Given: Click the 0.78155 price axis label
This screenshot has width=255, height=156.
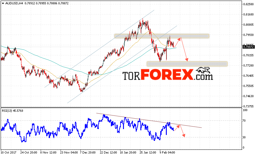Looking at the screenshot, I should pos(248,55).
